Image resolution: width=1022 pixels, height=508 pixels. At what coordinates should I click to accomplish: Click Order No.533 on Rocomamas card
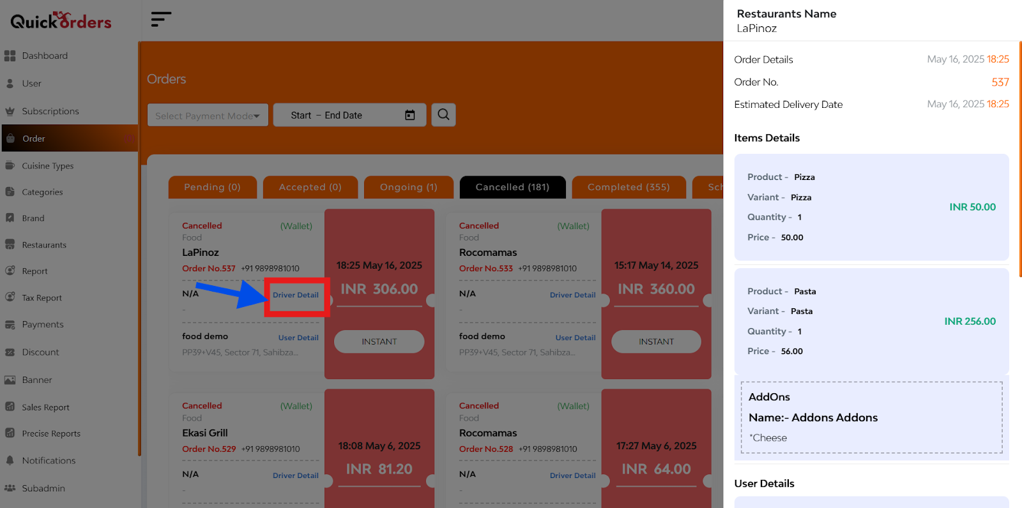coord(486,269)
